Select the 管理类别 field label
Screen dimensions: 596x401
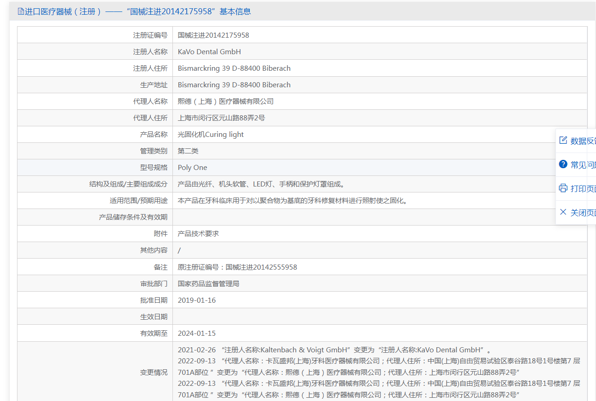click(154, 151)
